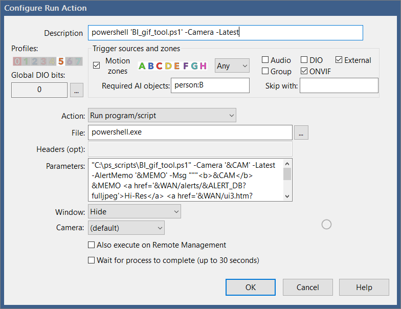The image size is (401, 309).
Task: Enable the Group trigger source
Action: pyautogui.click(x=265, y=71)
